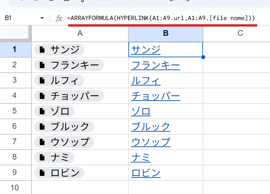Image resolution: width=270 pixels, height=194 pixels.
Task: Select empty cell A10
Action: 80,188
